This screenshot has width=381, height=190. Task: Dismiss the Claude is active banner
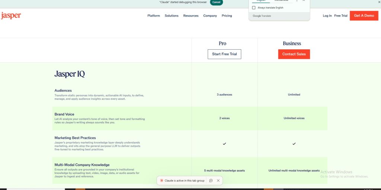(218, 181)
